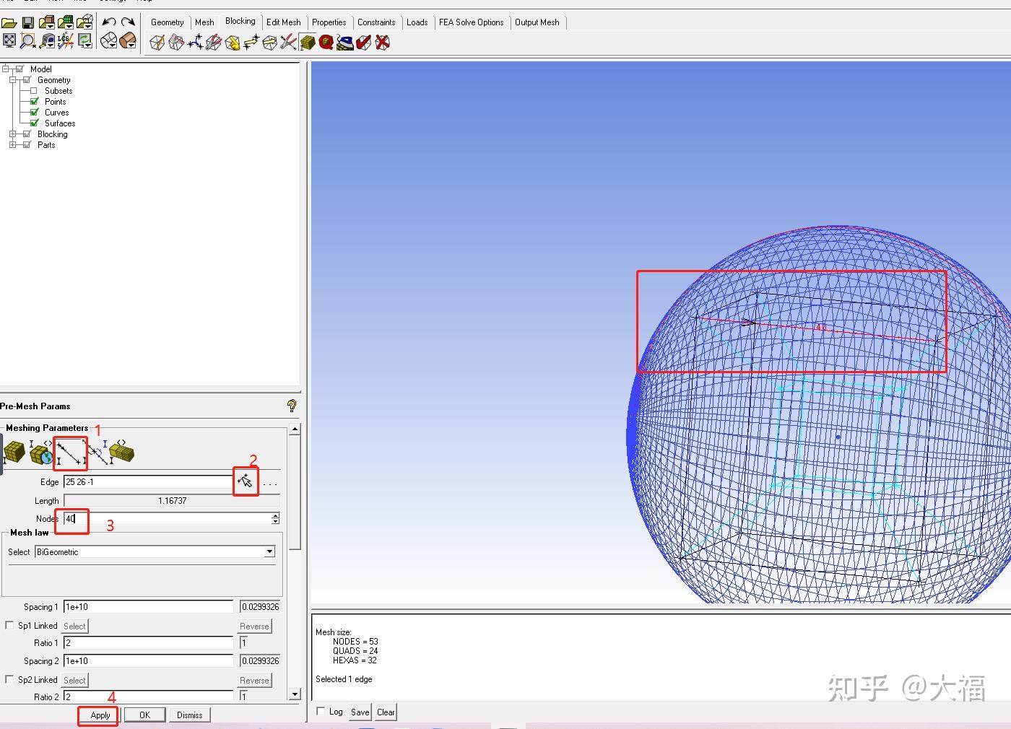Open the Mesh law BiGeometric dropdown
The width and height of the screenshot is (1011, 729).
pos(269,552)
